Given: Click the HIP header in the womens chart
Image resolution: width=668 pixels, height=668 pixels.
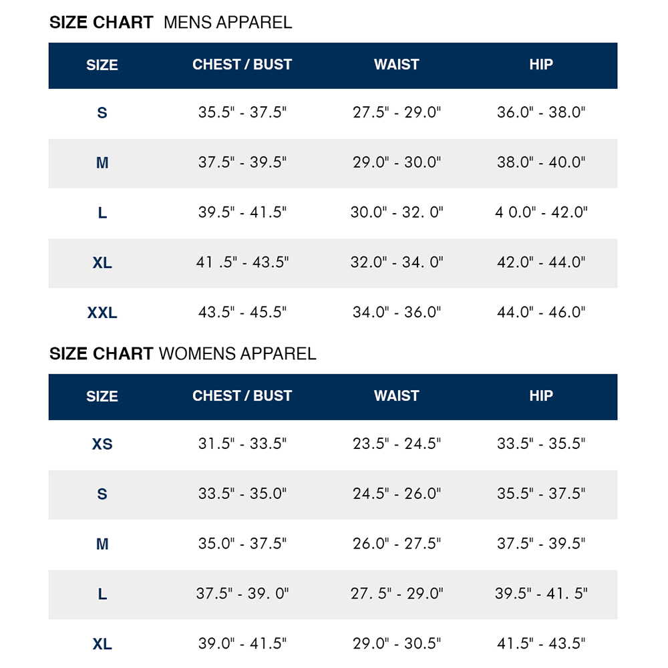Looking at the screenshot, I should coord(541,395).
